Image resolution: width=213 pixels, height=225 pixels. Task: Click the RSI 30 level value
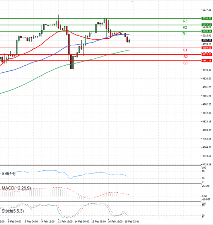(203, 179)
